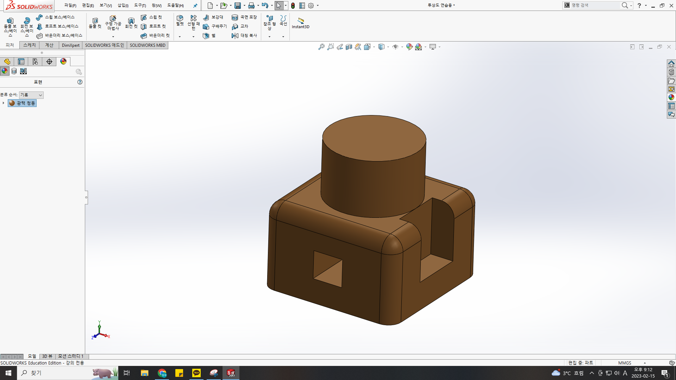The width and height of the screenshot is (676, 380).
Task: Expand the 광택 청동 appearance tree node
Action: click(x=4, y=103)
